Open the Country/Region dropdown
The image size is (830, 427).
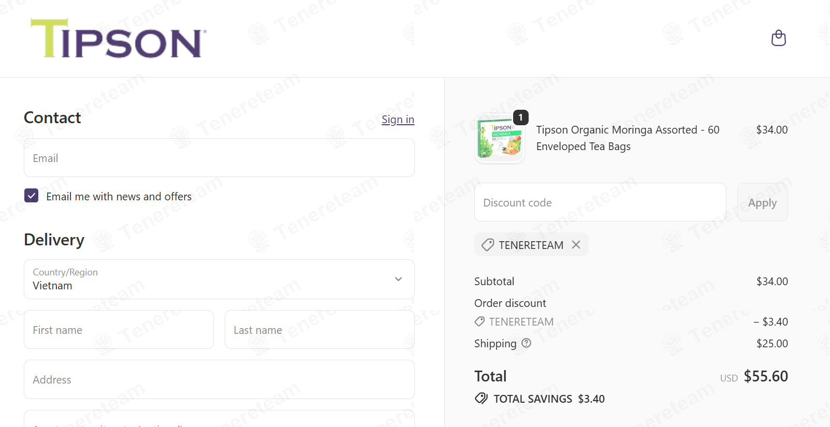(219, 279)
